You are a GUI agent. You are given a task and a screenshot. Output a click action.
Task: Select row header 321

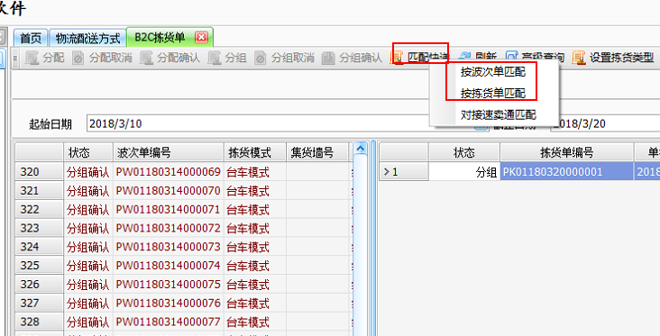coord(39,190)
